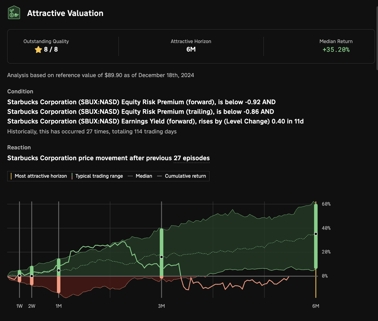Screen dimensions: 378x321
Task: Click the Equity Risk Premium (forward) condition line
Action: [x=141, y=102]
